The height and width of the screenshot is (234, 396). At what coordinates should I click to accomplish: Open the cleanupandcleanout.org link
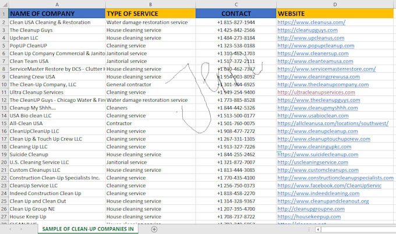click(x=323, y=201)
